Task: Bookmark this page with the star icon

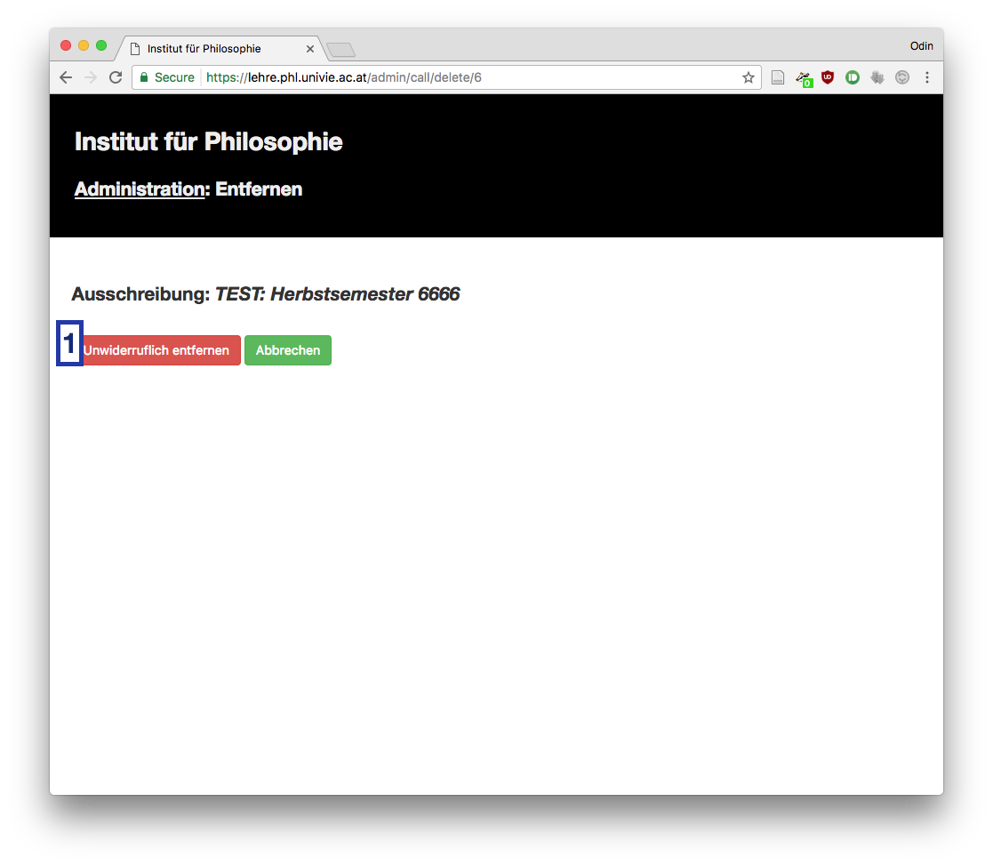Action: [x=748, y=78]
